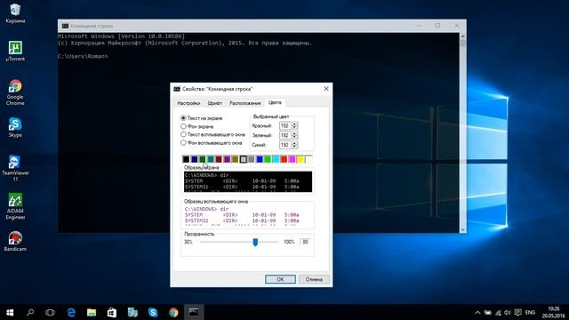The height and width of the screenshot is (320, 569).
Task: Pick the dark blue color swatch
Action: (194, 159)
